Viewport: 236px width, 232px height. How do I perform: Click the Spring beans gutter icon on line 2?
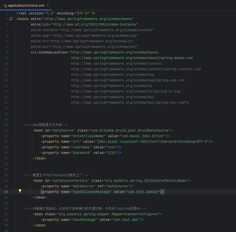click(x=11, y=19)
